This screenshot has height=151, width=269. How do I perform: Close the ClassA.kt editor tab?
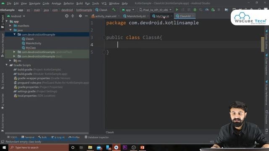click(193, 16)
